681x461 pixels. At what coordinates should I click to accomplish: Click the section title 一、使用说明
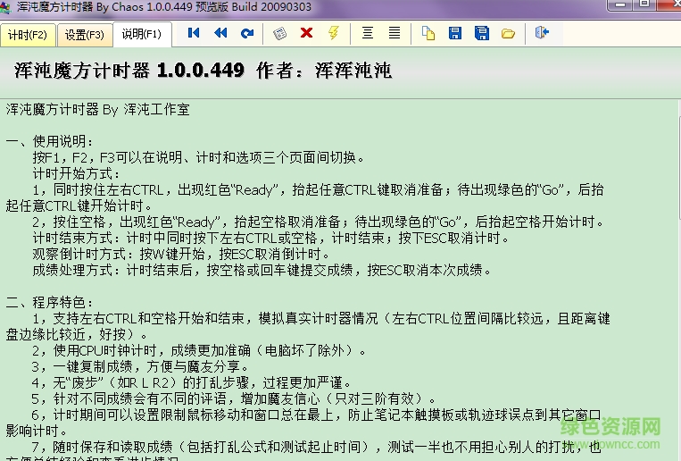(49, 141)
